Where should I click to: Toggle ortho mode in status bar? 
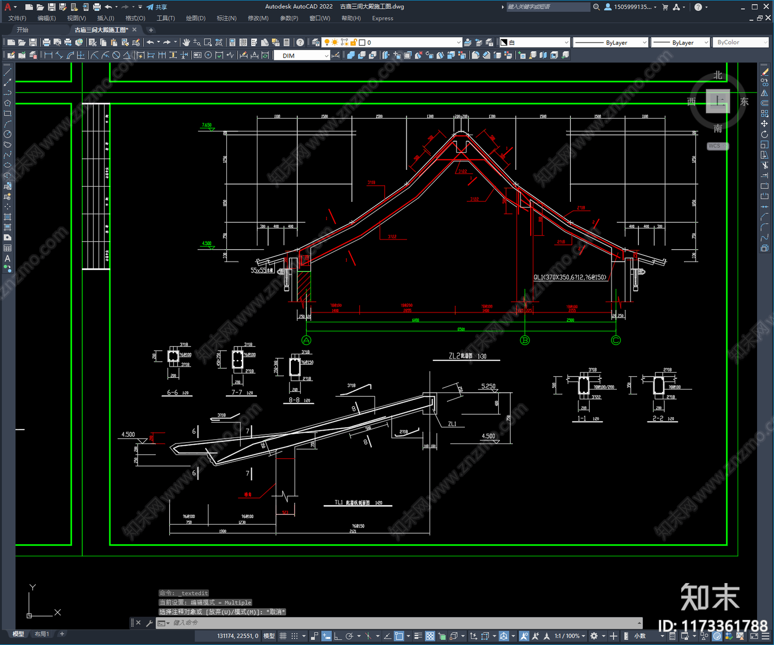coord(338,636)
